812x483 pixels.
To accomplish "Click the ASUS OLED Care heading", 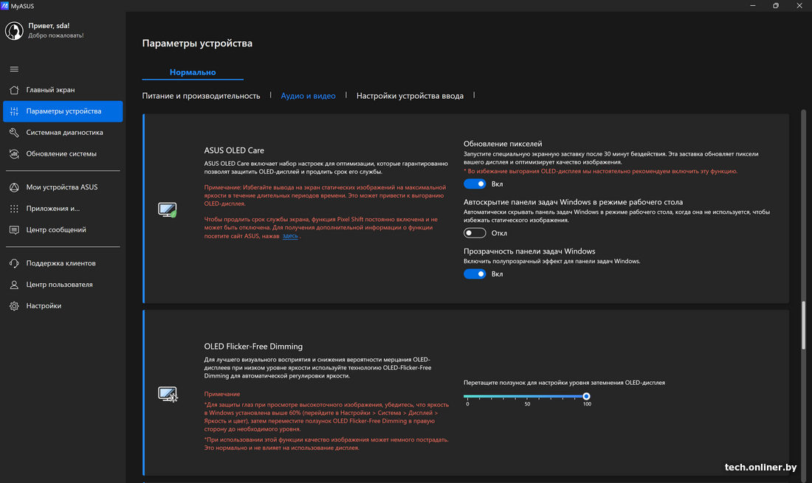I will pyautogui.click(x=234, y=150).
